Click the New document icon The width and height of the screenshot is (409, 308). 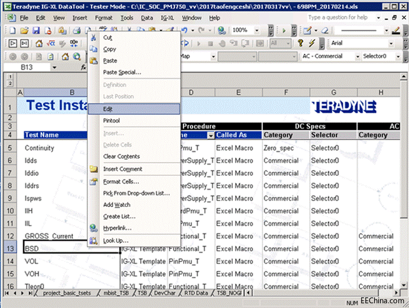point(12,31)
